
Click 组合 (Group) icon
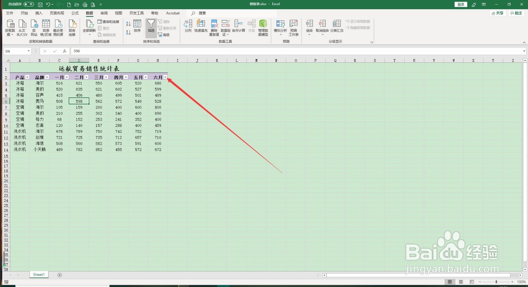pos(309,27)
